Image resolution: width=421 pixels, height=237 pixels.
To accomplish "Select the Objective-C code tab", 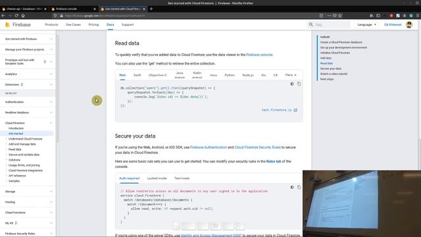I will pyautogui.click(x=158, y=75).
